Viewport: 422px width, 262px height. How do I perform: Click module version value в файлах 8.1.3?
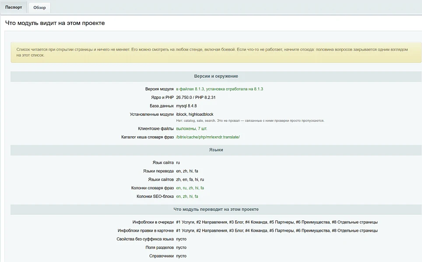click(219, 89)
